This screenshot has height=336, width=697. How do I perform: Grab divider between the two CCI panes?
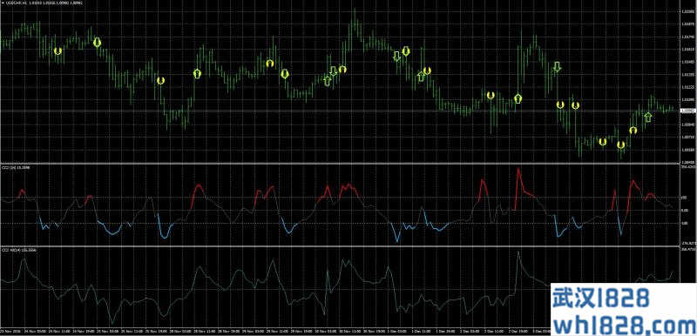point(340,246)
